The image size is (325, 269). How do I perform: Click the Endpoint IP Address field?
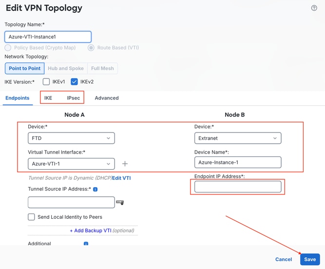click(238, 187)
